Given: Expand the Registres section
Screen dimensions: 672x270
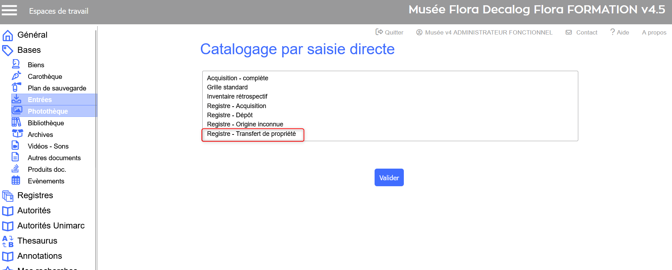Looking at the screenshot, I should 35,195.
